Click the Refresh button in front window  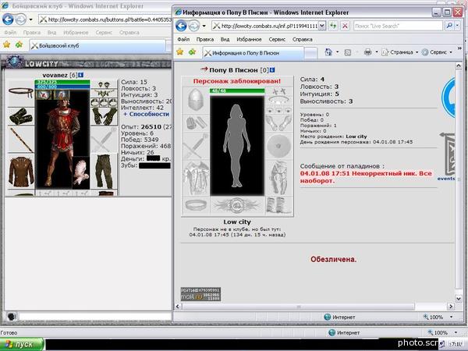pos(333,26)
